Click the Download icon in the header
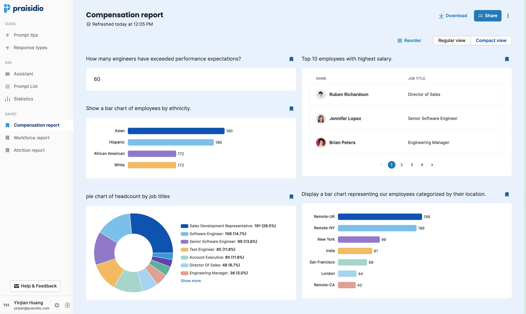526x314 pixels. click(x=441, y=15)
